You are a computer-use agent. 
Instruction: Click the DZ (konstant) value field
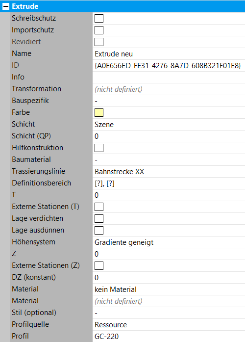click(x=169, y=277)
